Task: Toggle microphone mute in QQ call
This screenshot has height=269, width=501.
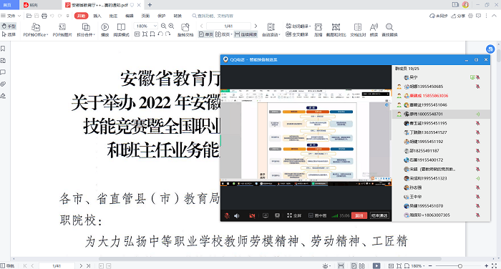Action: coord(227,215)
